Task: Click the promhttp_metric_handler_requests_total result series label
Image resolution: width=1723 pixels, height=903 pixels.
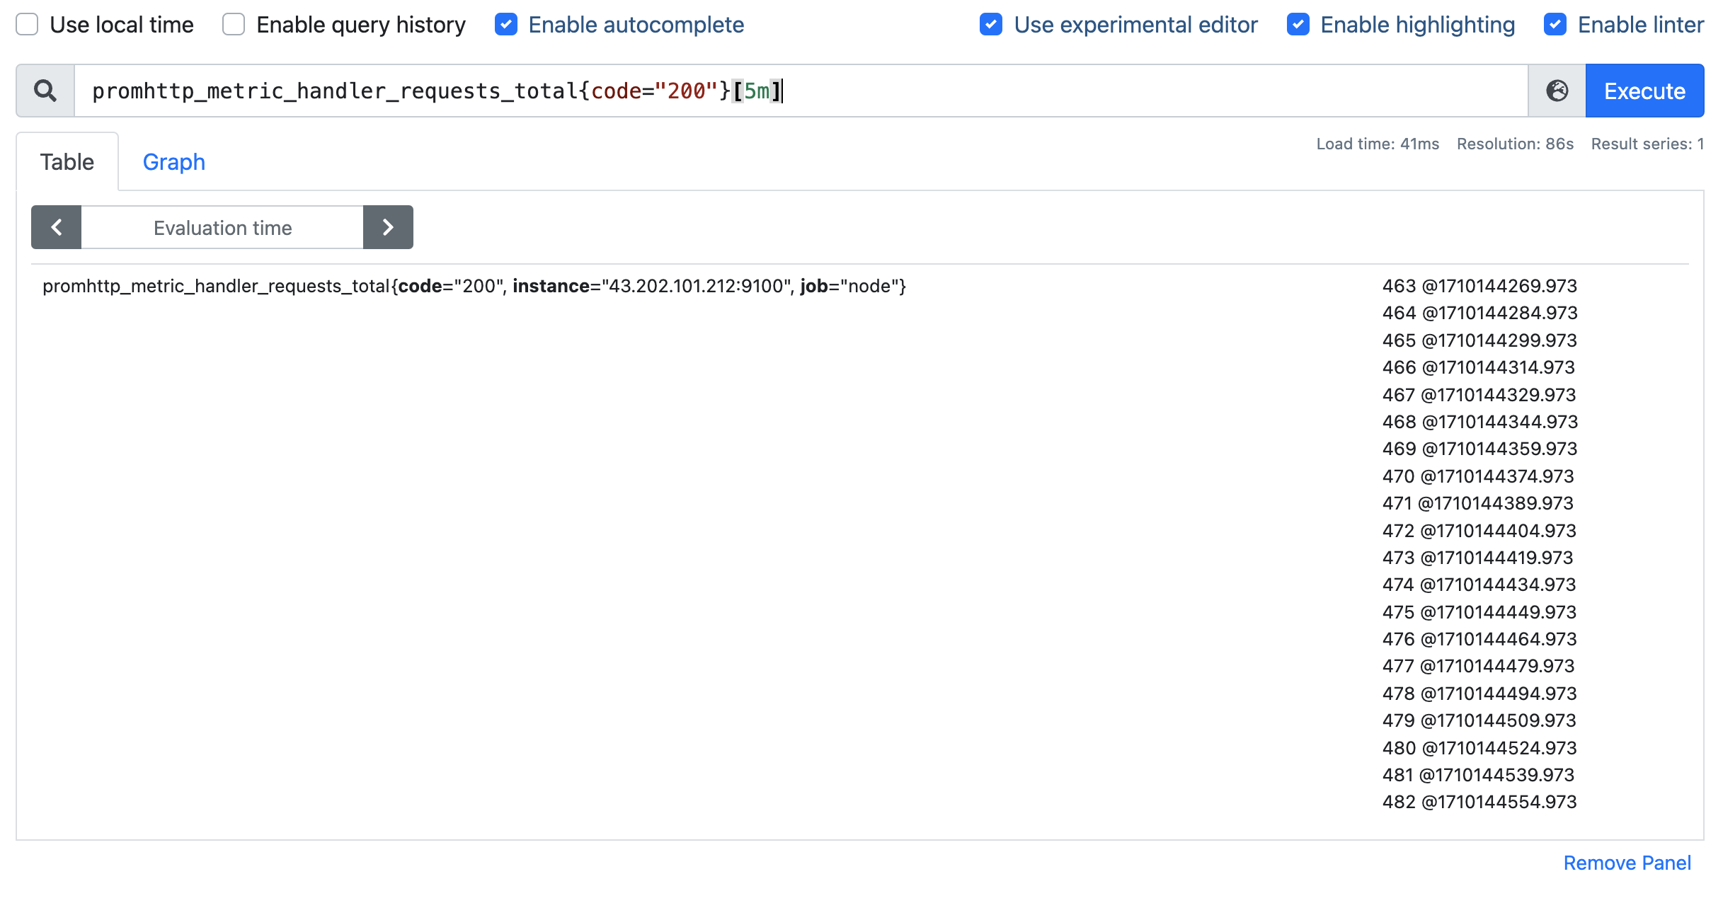Action: pyautogui.click(x=474, y=286)
